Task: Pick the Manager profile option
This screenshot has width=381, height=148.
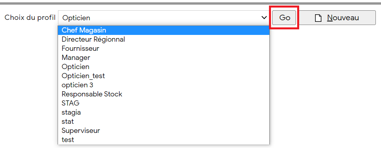Action: [164, 58]
